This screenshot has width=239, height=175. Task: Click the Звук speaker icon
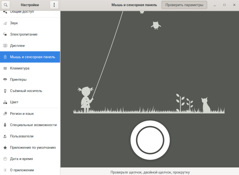point(5,23)
